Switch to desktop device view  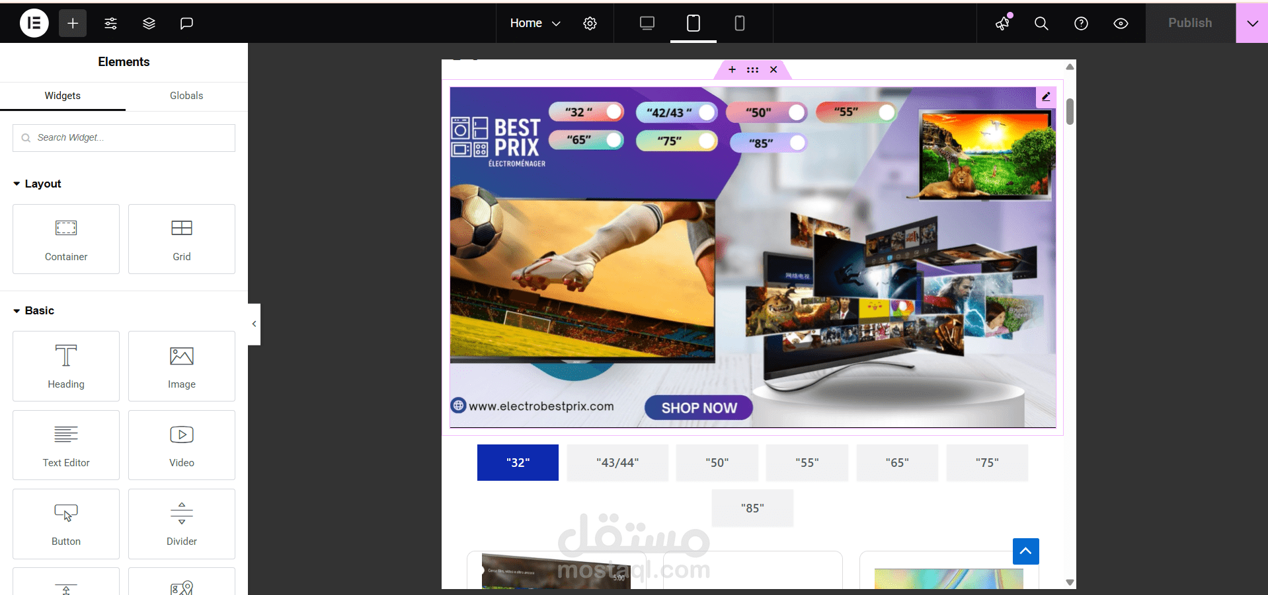click(647, 23)
